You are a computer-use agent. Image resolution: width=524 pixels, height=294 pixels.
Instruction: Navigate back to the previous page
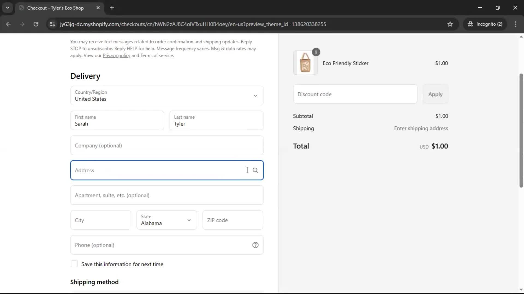8,24
